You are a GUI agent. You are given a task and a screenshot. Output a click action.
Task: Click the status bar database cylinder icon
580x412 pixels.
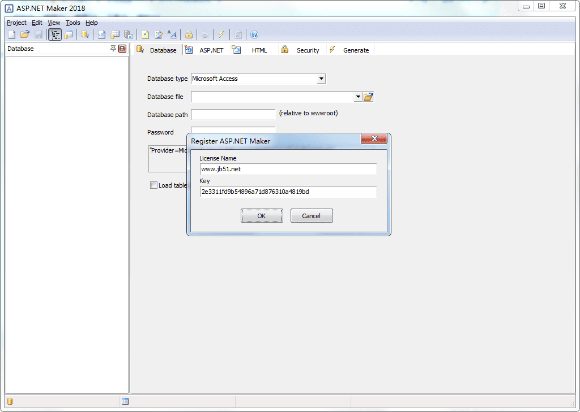[10, 401]
